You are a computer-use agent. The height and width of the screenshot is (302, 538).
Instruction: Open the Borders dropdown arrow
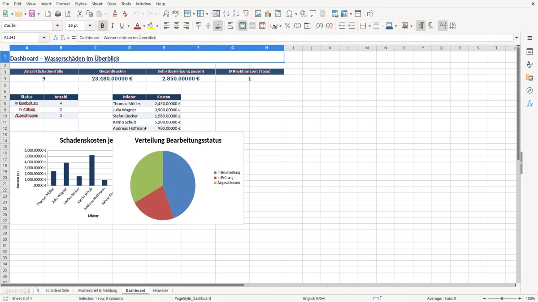point(369,26)
